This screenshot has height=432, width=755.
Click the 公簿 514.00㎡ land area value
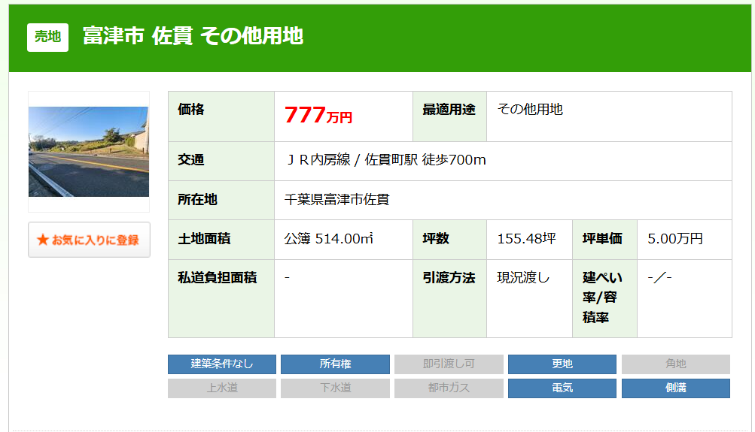329,239
